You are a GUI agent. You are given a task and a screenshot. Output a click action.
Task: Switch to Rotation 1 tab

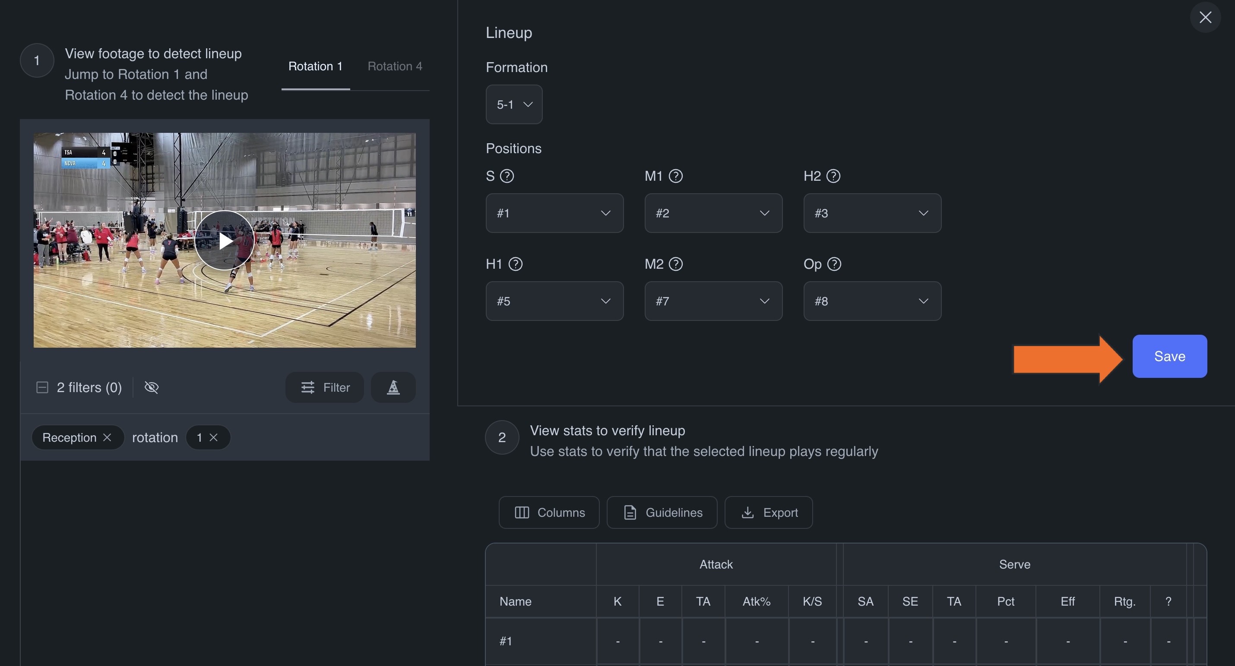click(316, 66)
